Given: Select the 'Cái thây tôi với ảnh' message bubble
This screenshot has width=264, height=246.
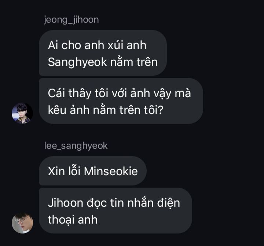Looking at the screenshot, I should click(x=121, y=101).
